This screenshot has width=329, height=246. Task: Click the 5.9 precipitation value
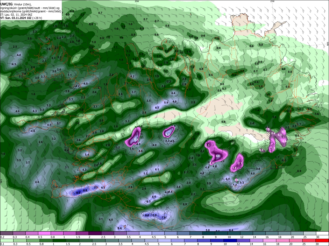click(166, 103)
